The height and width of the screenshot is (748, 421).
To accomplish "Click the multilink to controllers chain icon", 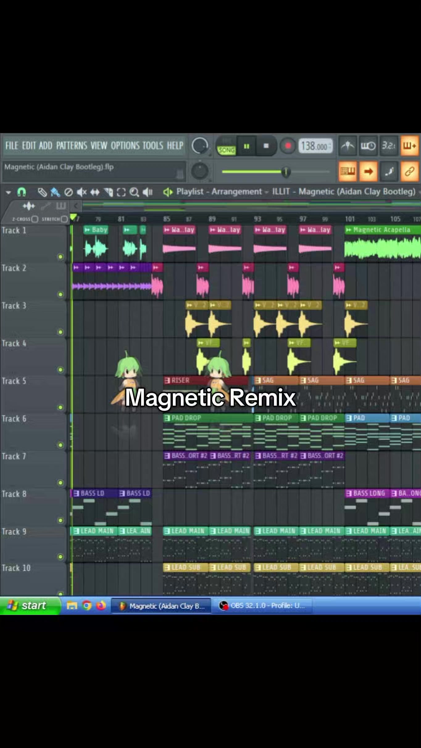I will 410,171.
